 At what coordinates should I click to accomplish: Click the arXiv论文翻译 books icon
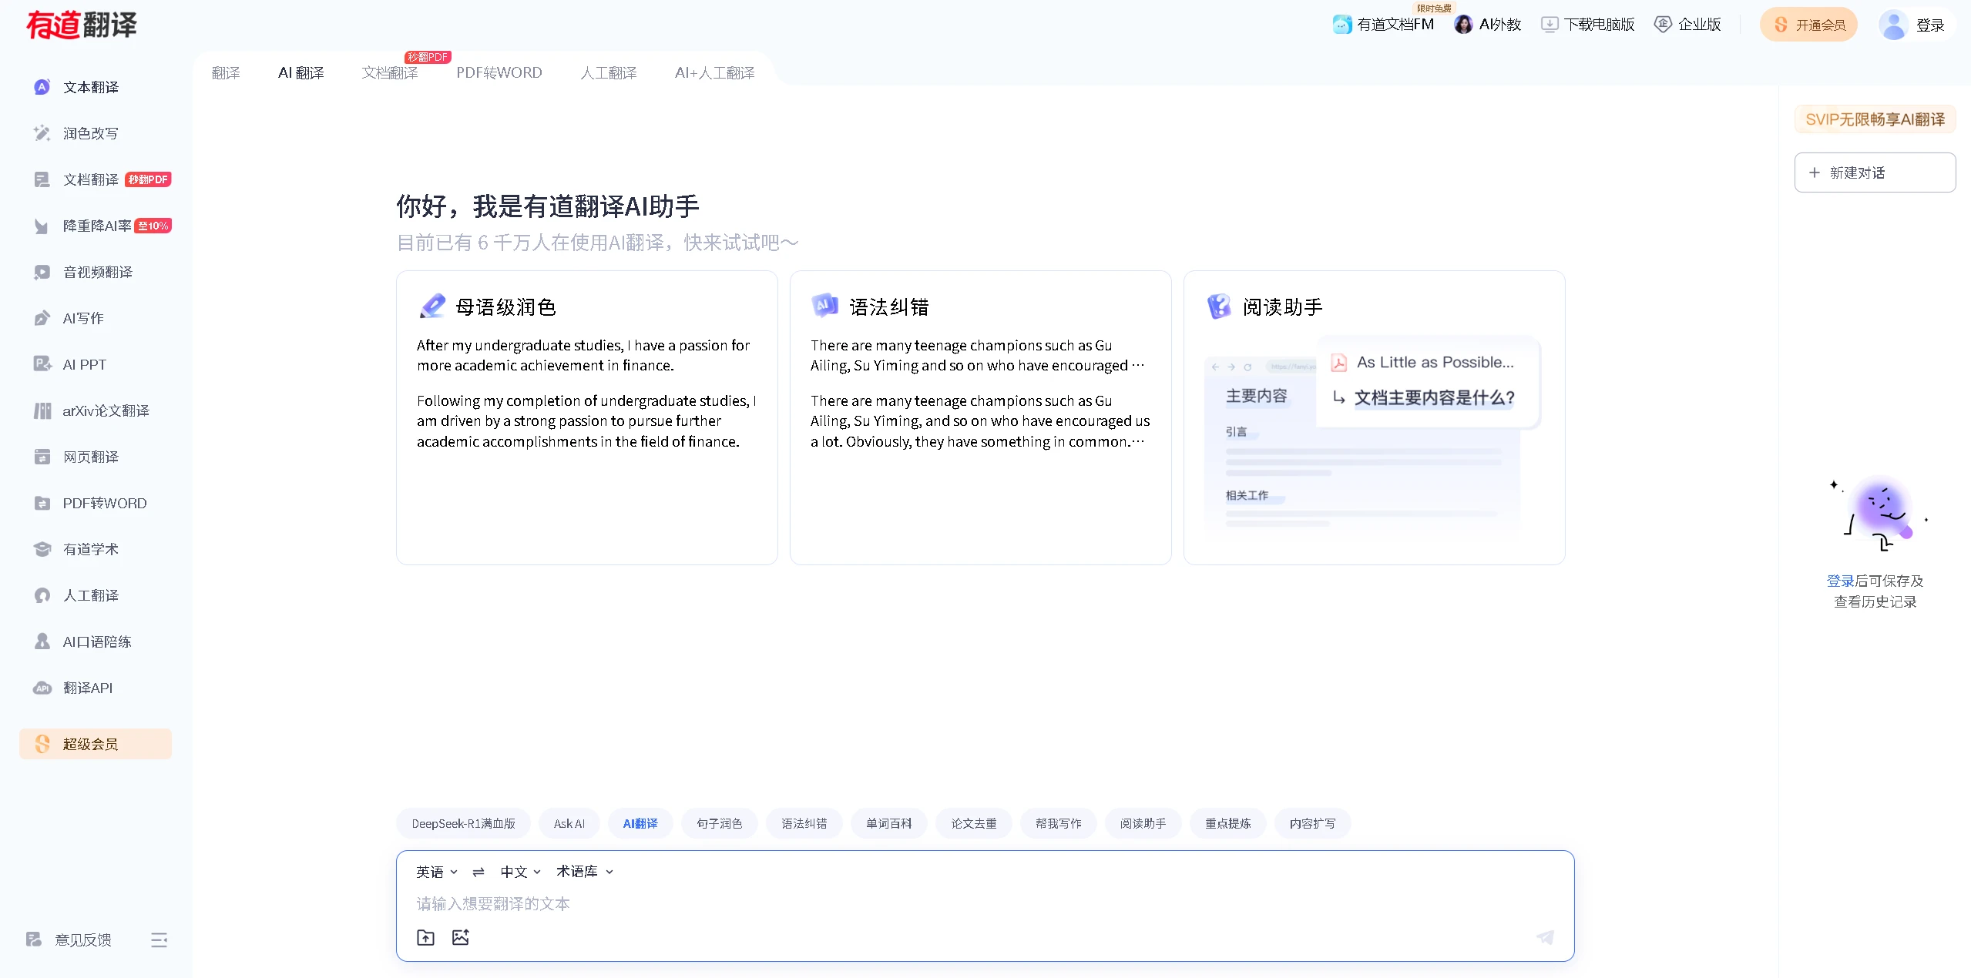click(42, 410)
